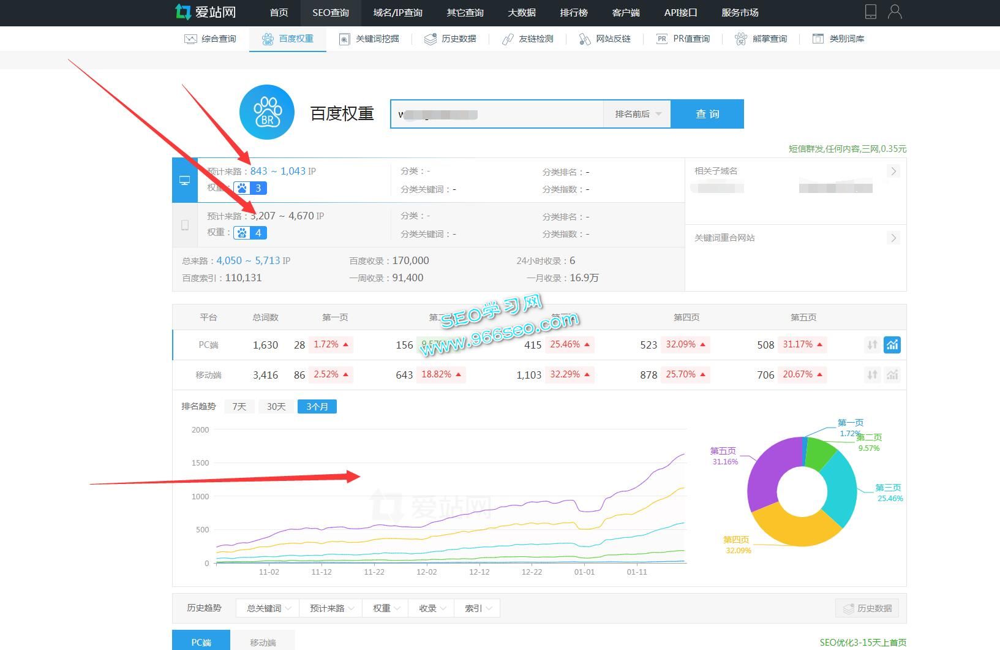Image resolution: width=1000 pixels, height=650 pixels.
Task: Select the 30天 trend range
Action: tap(276, 407)
